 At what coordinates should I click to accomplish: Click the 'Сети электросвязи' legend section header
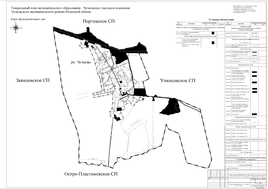(245, 152)
